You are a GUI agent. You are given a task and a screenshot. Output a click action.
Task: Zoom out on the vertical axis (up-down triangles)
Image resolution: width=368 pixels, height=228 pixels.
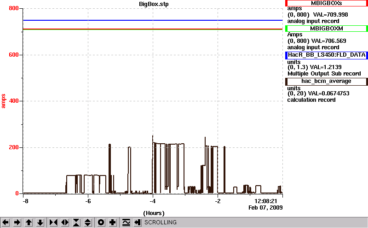pyautogui.click(x=88, y=222)
